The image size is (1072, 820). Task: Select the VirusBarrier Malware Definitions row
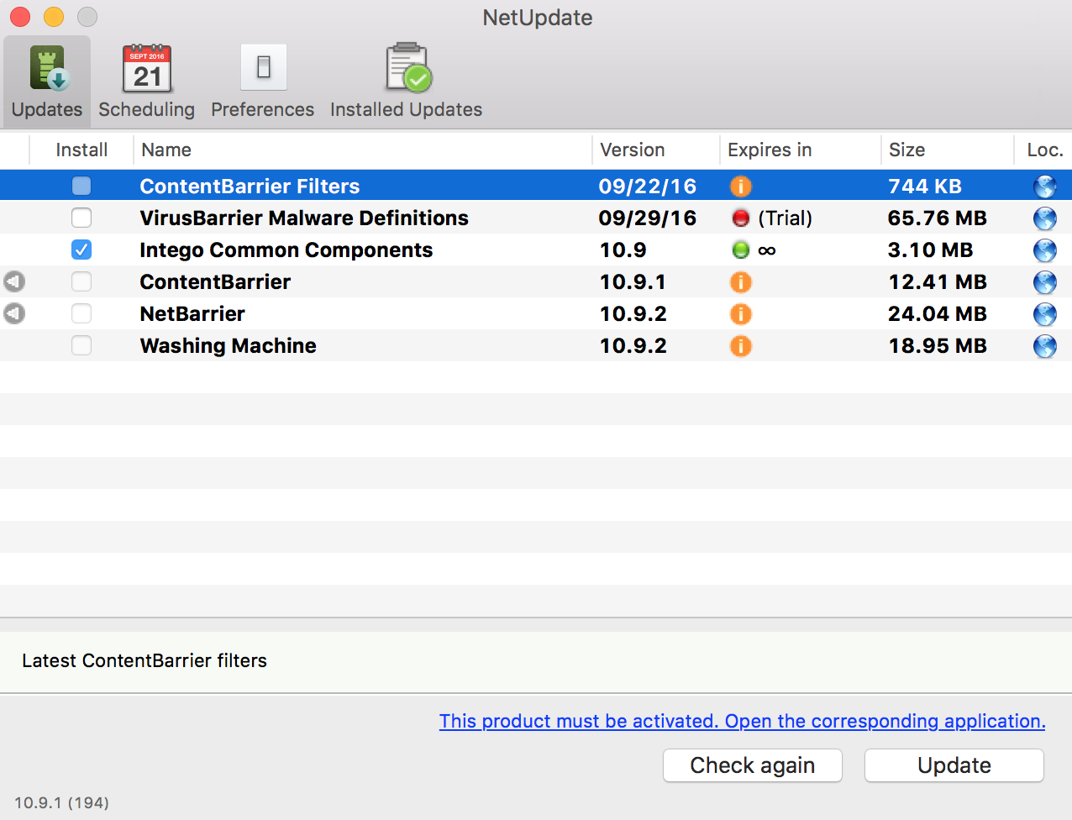pyautogui.click(x=536, y=218)
